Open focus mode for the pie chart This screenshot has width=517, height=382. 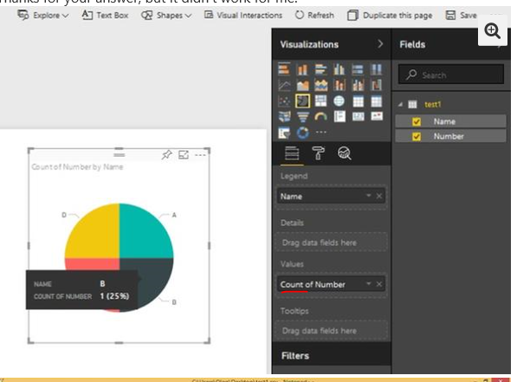click(x=184, y=154)
